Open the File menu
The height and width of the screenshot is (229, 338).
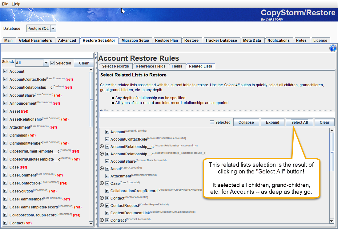click(5, 4)
